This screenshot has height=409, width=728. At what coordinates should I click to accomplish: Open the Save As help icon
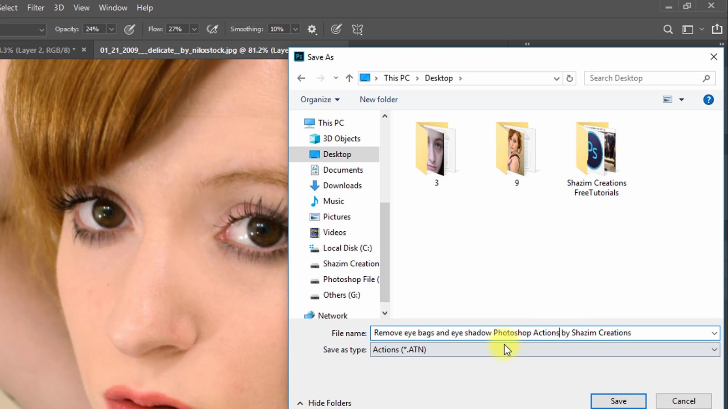[708, 100]
